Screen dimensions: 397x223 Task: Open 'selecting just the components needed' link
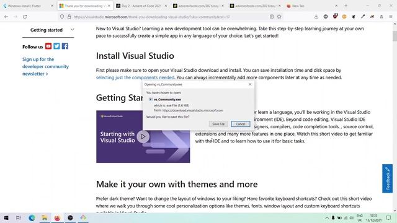[135, 77]
